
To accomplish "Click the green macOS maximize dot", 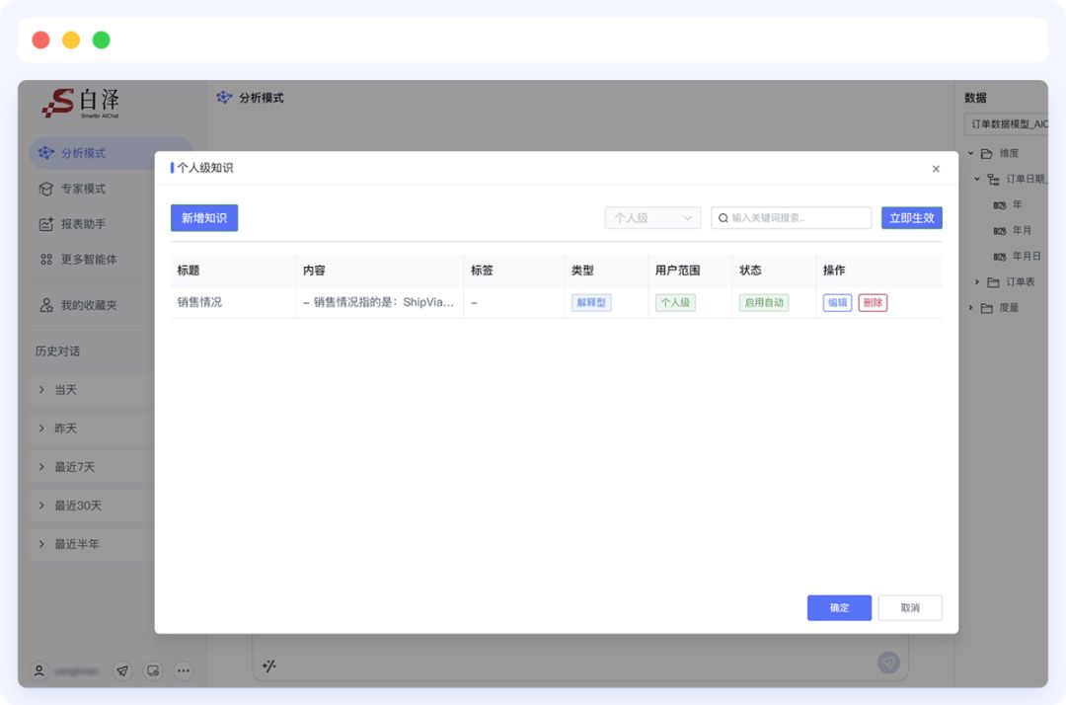I will coord(102,40).
